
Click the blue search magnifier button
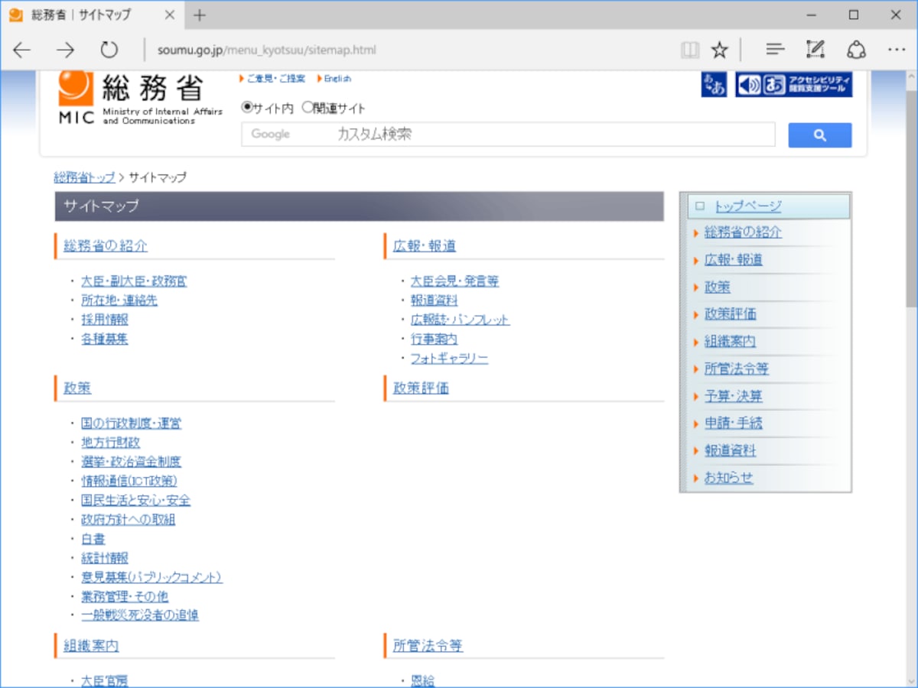point(820,135)
